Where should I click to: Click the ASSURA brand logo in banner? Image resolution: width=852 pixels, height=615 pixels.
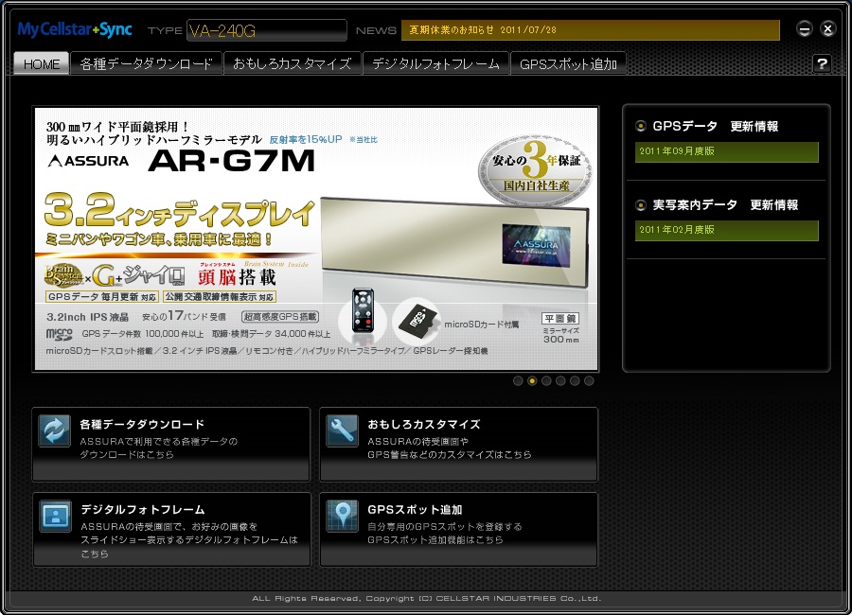tap(89, 161)
